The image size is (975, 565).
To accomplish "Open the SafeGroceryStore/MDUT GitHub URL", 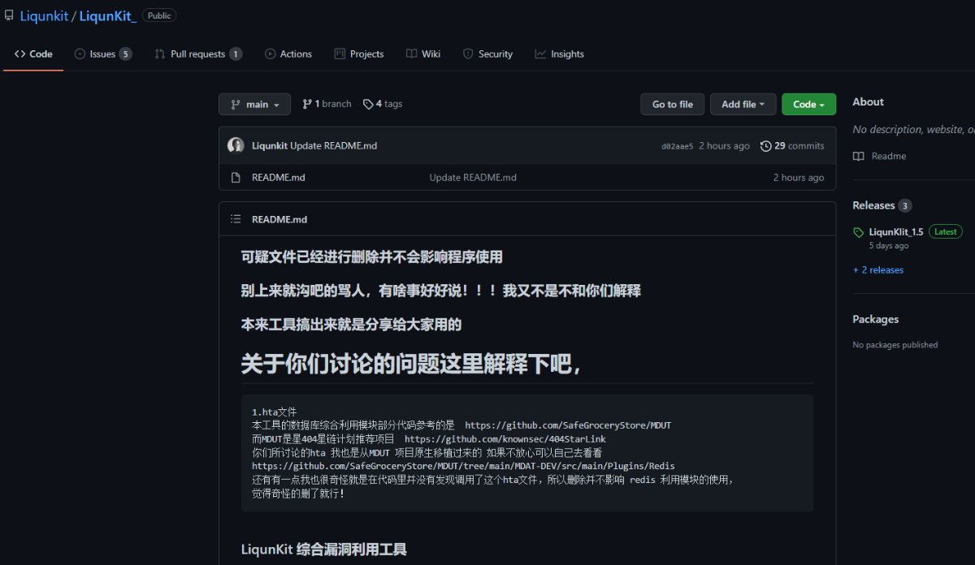I will pos(568,425).
